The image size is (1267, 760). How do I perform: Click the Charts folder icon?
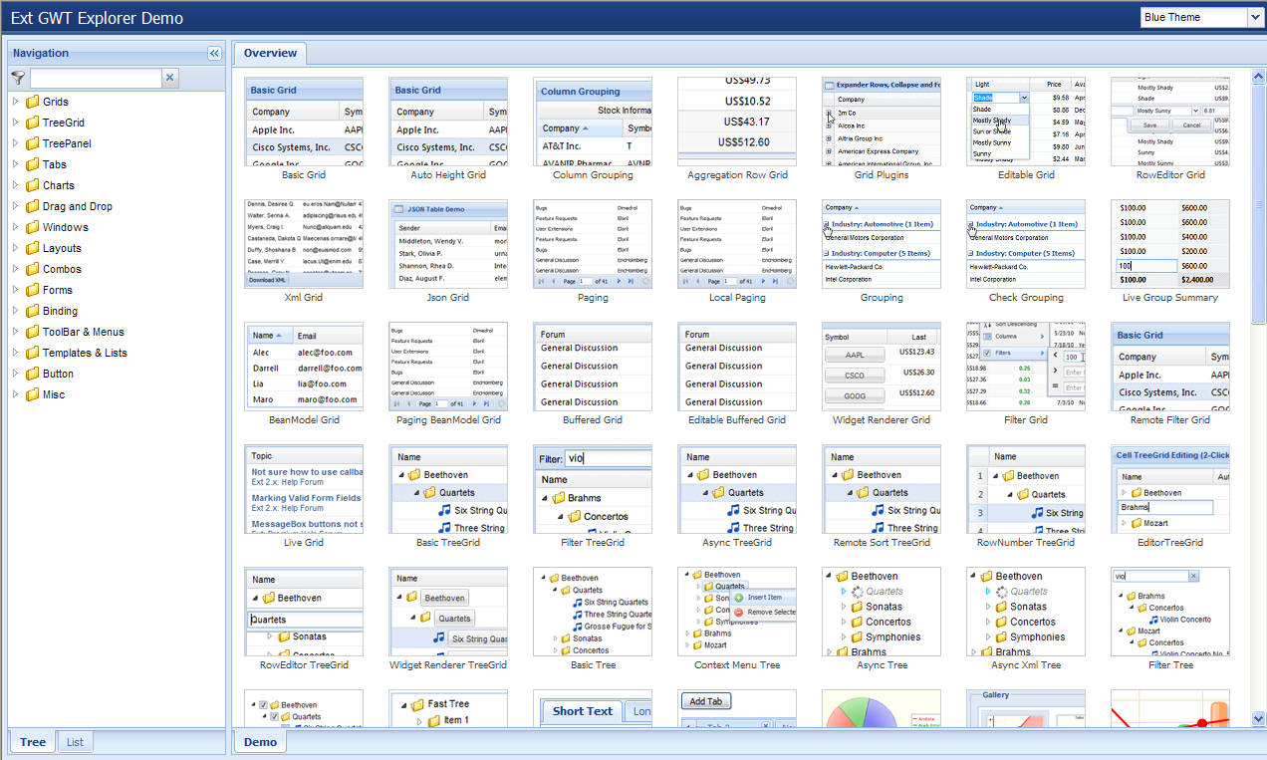(33, 185)
